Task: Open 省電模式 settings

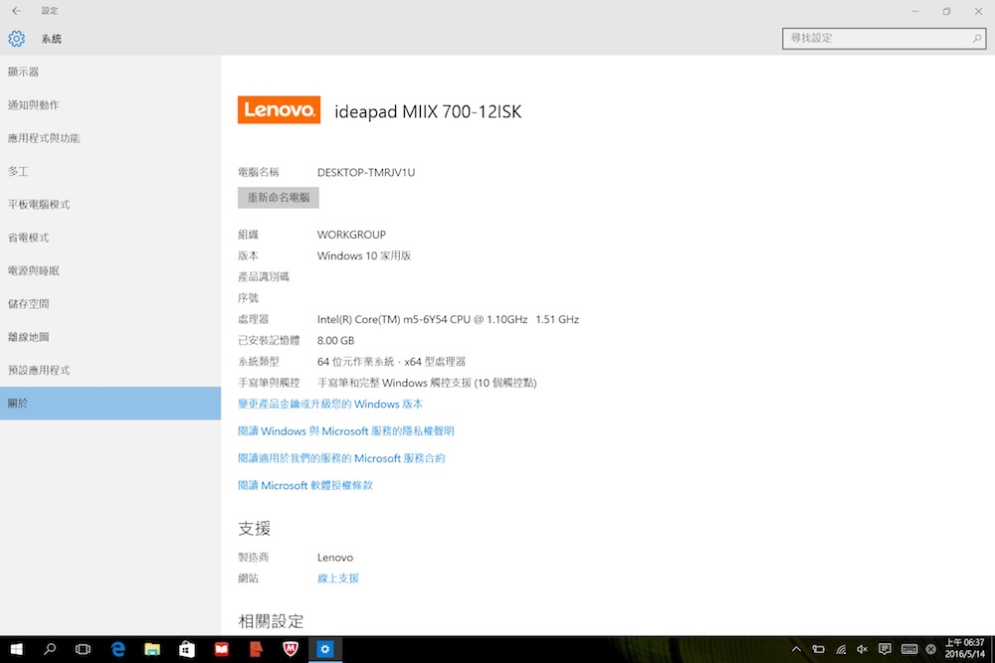Action: point(110,238)
